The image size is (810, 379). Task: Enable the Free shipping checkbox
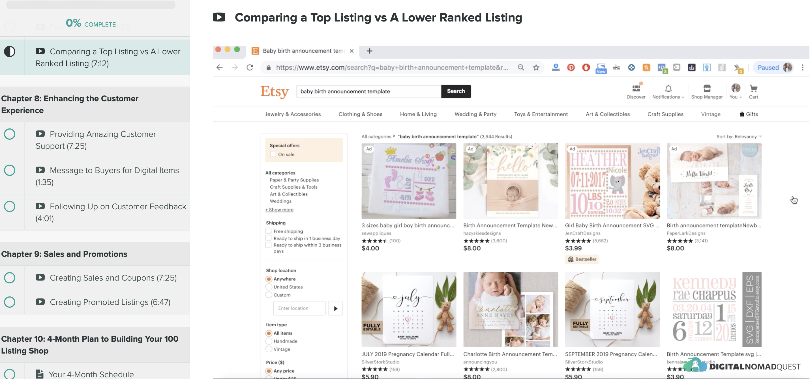[268, 231]
